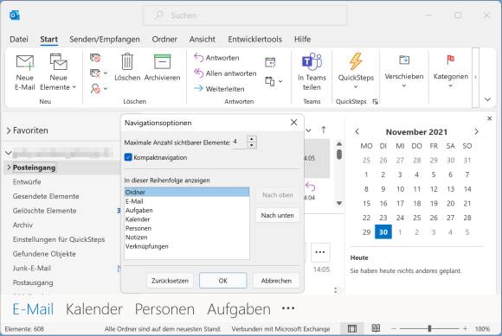Share the message via In Teams teilen
This screenshot has width=502, height=336.
tap(312, 73)
